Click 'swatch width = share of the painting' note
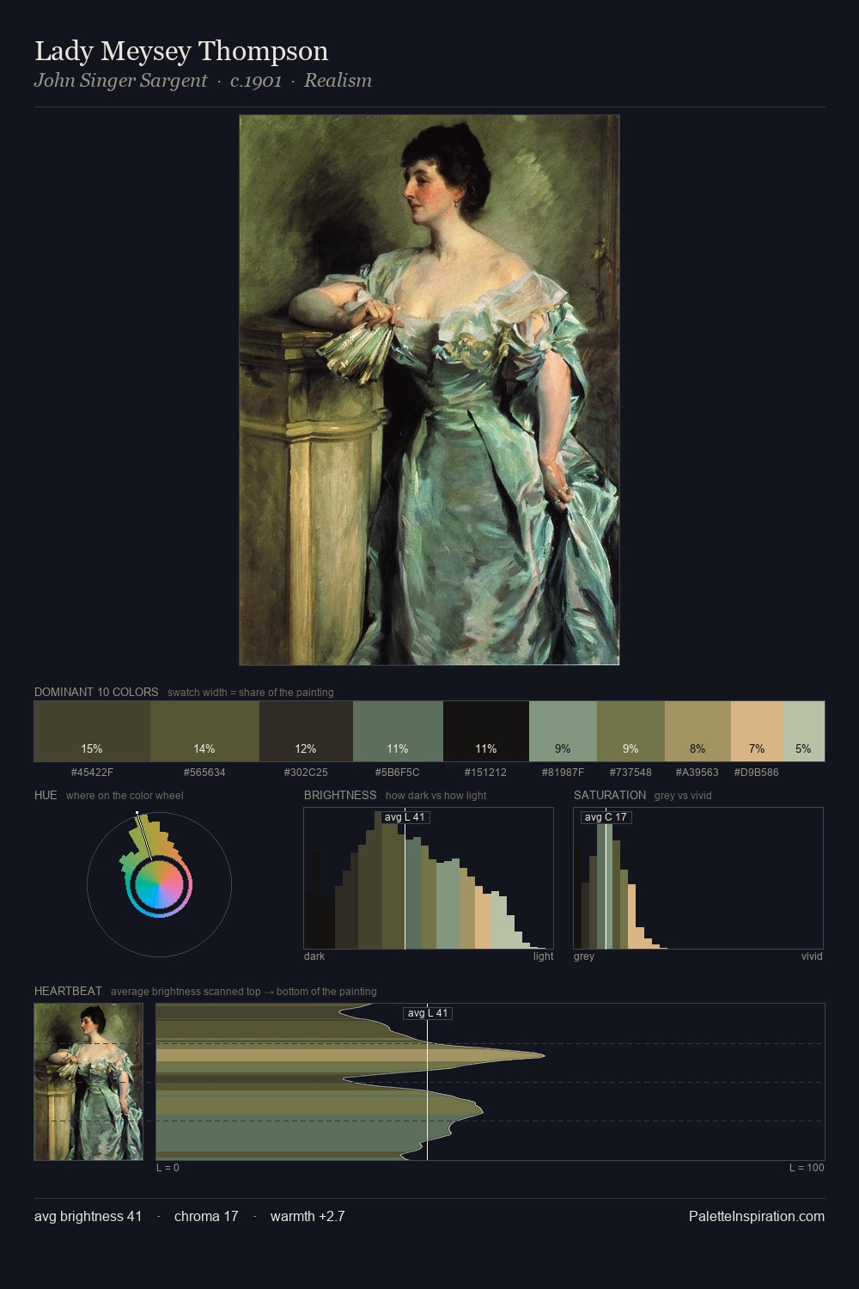This screenshot has width=859, height=1289. [251, 693]
